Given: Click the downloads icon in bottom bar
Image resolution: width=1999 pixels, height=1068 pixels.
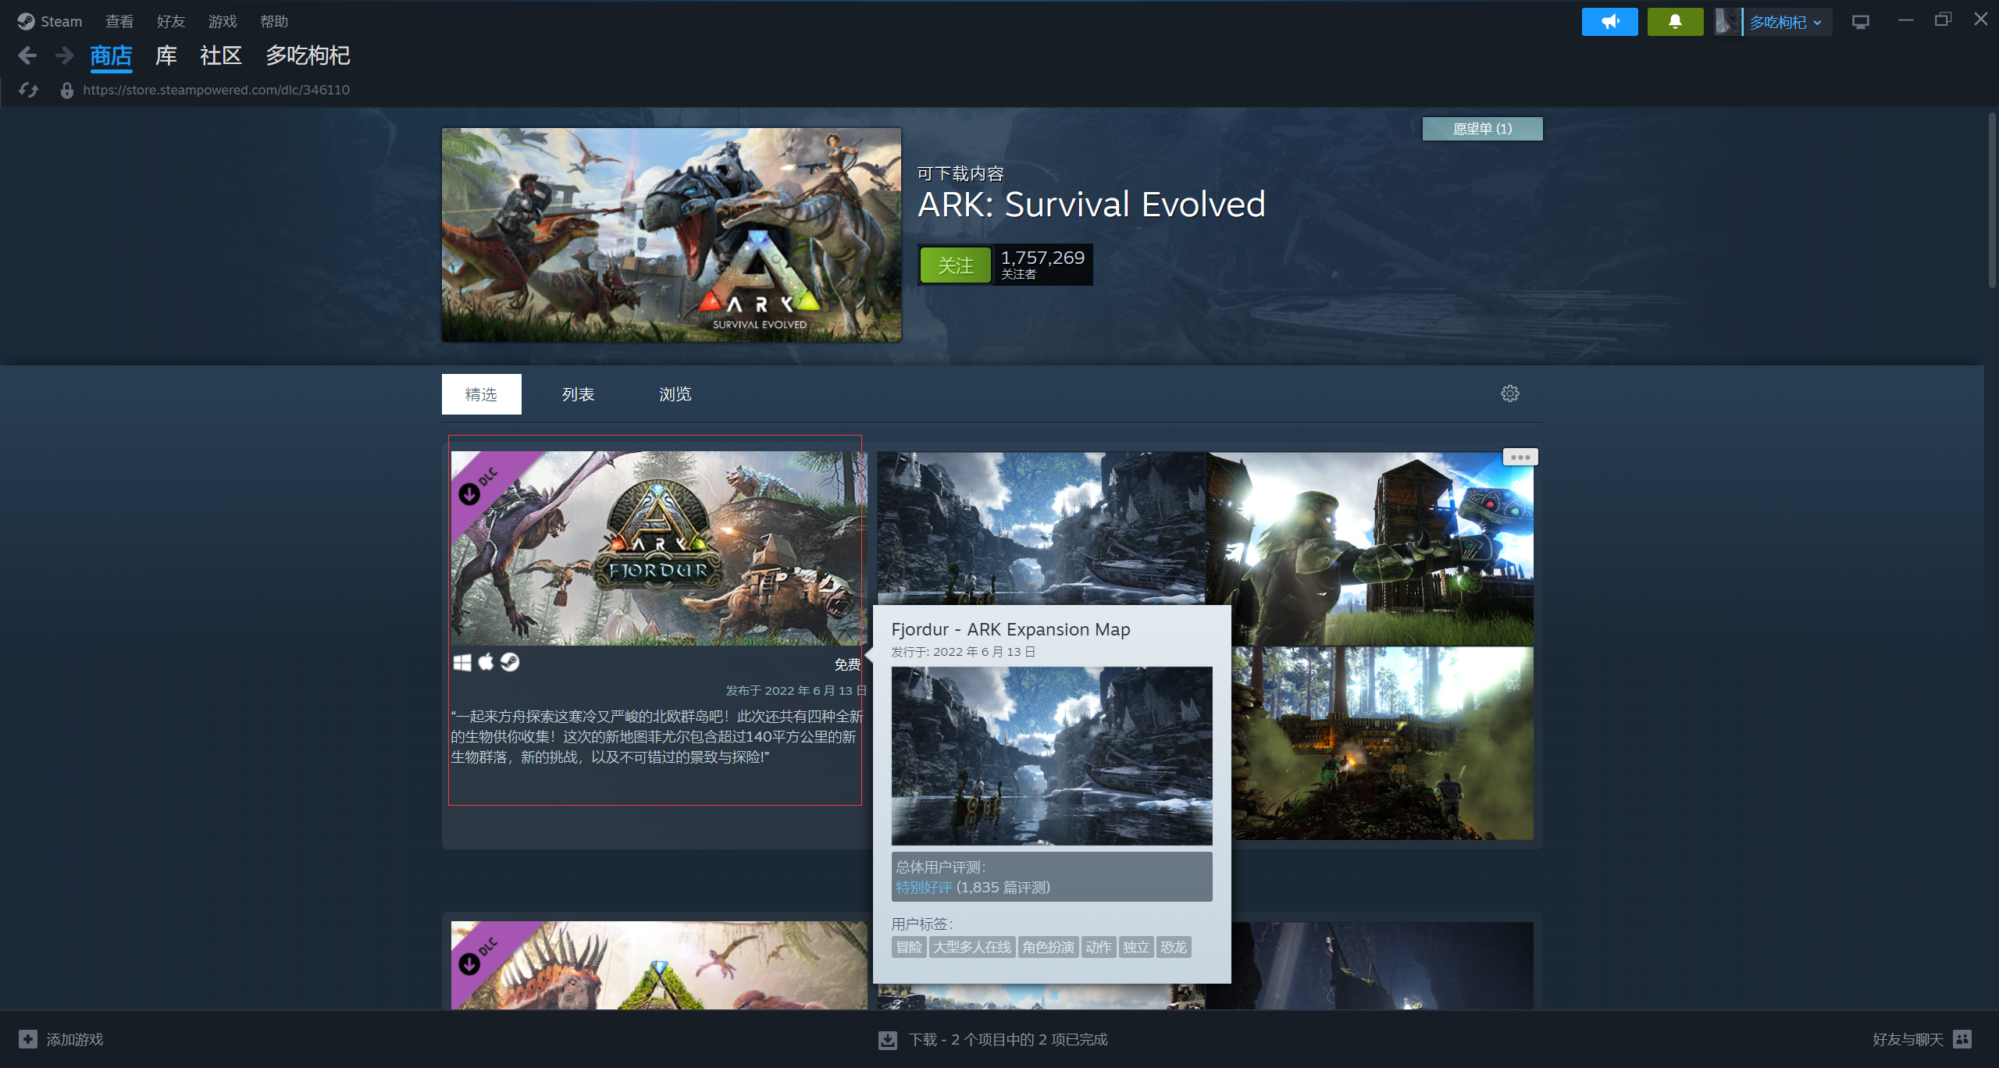Looking at the screenshot, I should pyautogui.click(x=888, y=1039).
